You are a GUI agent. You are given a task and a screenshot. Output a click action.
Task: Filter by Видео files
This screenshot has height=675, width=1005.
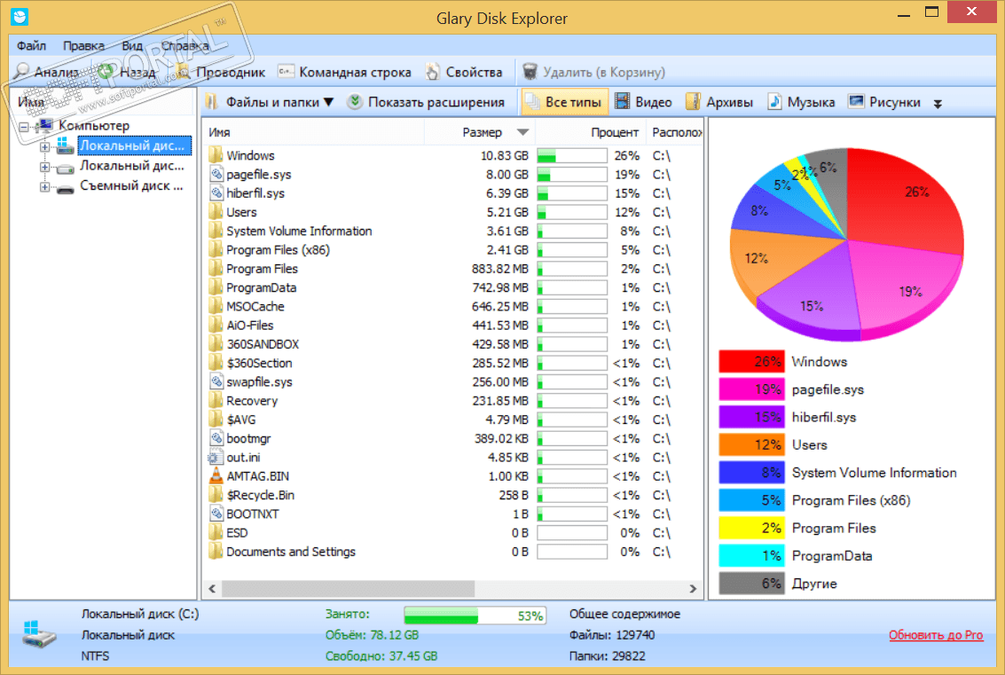click(x=643, y=102)
